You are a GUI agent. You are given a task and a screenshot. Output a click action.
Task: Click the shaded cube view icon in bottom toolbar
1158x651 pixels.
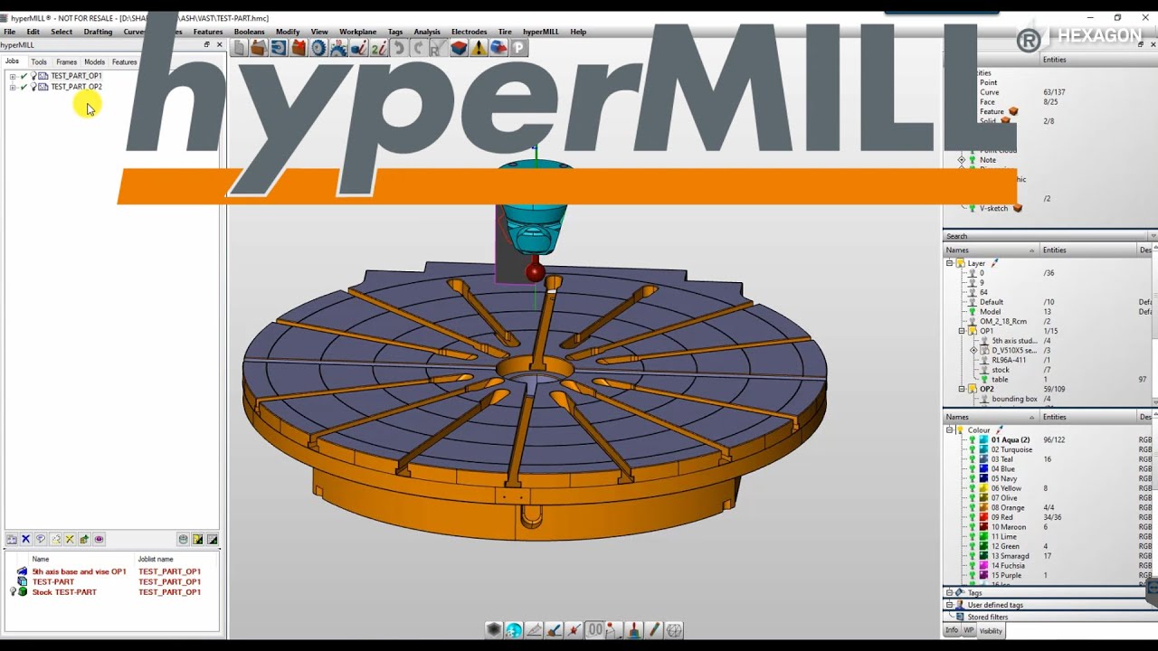(494, 629)
